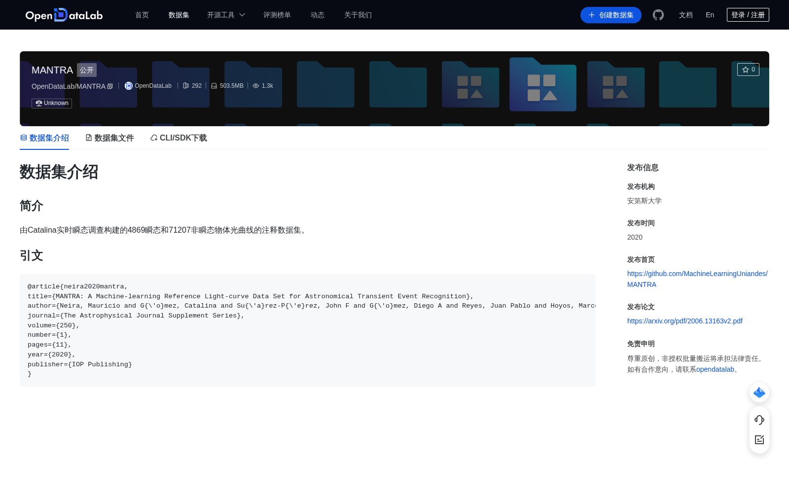
Task: Switch language to En
Action: 710,15
